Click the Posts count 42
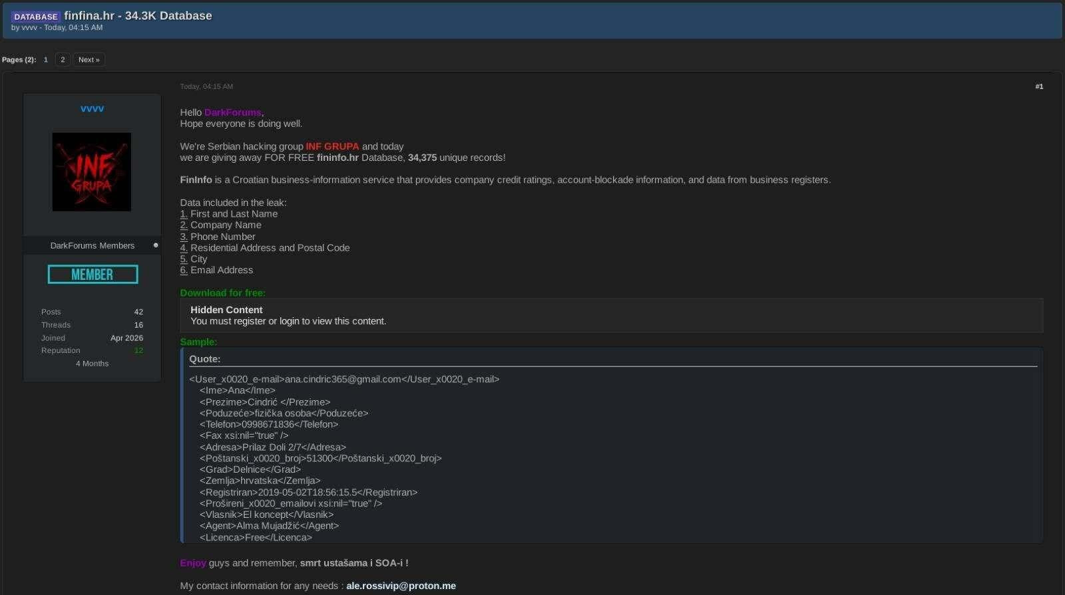This screenshot has width=1065, height=595. [x=138, y=312]
